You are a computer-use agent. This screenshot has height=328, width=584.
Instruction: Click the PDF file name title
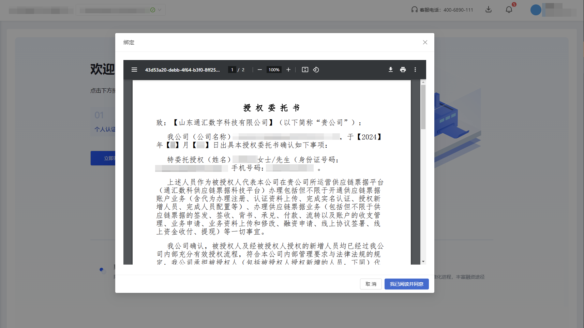[182, 70]
